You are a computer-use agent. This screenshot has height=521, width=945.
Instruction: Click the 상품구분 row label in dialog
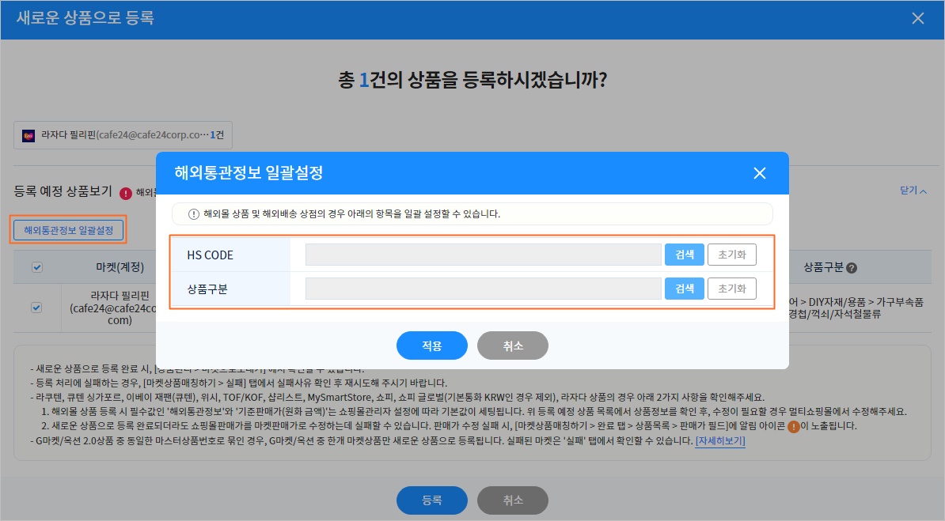pyautogui.click(x=207, y=289)
